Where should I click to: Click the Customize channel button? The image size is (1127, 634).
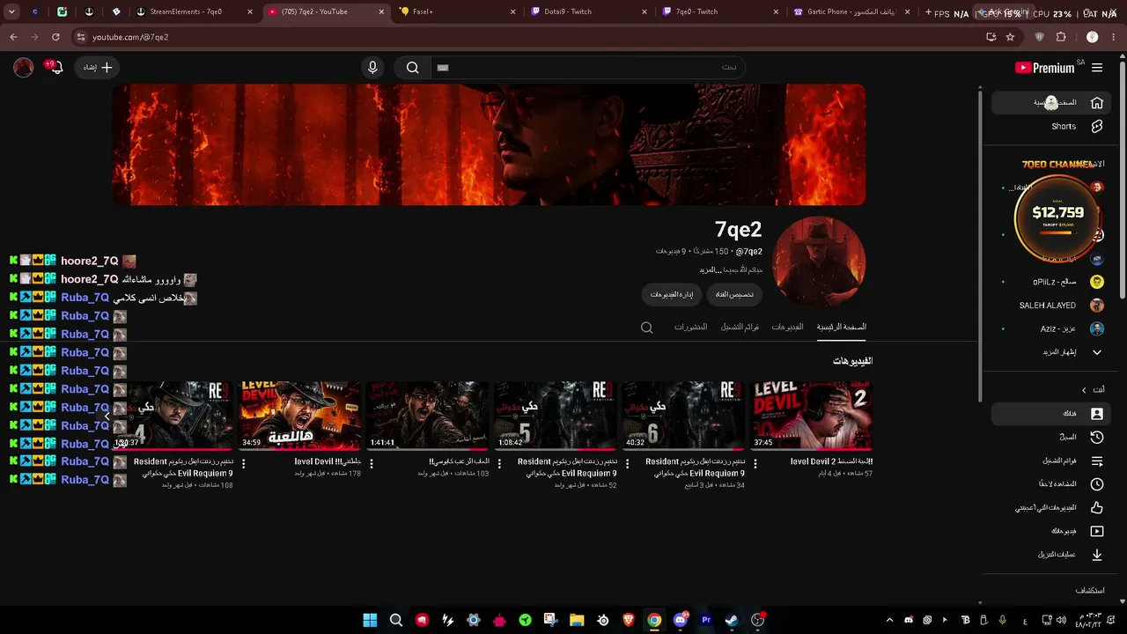click(x=734, y=294)
